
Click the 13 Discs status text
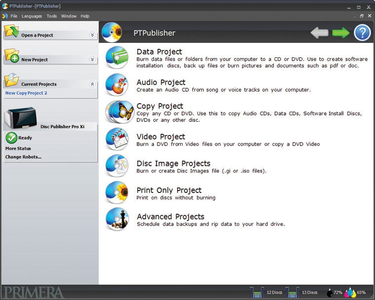point(310,292)
